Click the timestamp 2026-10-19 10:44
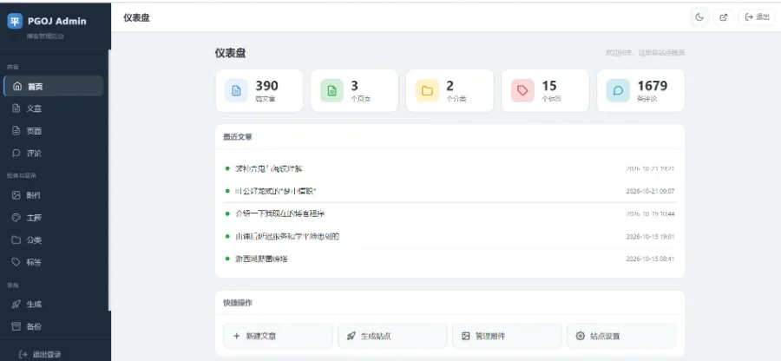Image resolution: width=781 pixels, height=361 pixels. [650, 213]
